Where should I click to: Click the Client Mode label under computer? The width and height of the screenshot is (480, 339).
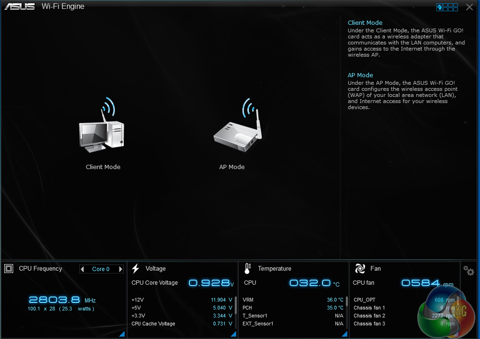[x=103, y=167]
